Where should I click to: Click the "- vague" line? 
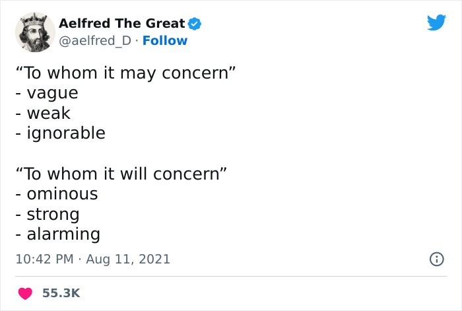(46, 93)
